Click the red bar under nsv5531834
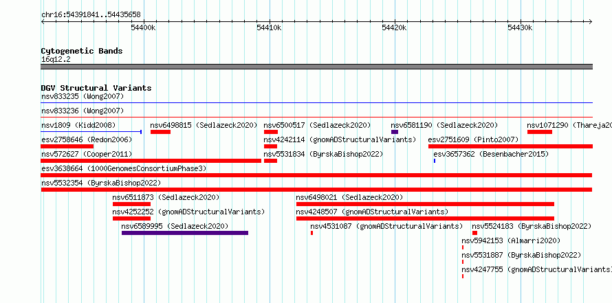The image size is (612, 303). [270, 161]
